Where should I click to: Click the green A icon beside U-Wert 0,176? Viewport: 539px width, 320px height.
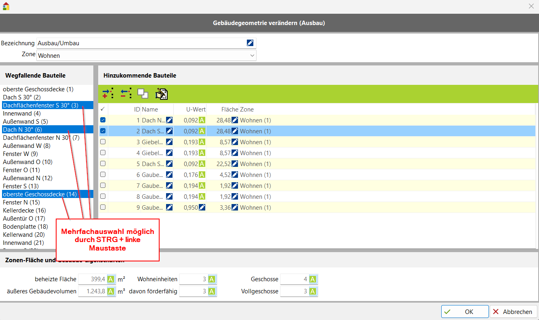(x=202, y=175)
